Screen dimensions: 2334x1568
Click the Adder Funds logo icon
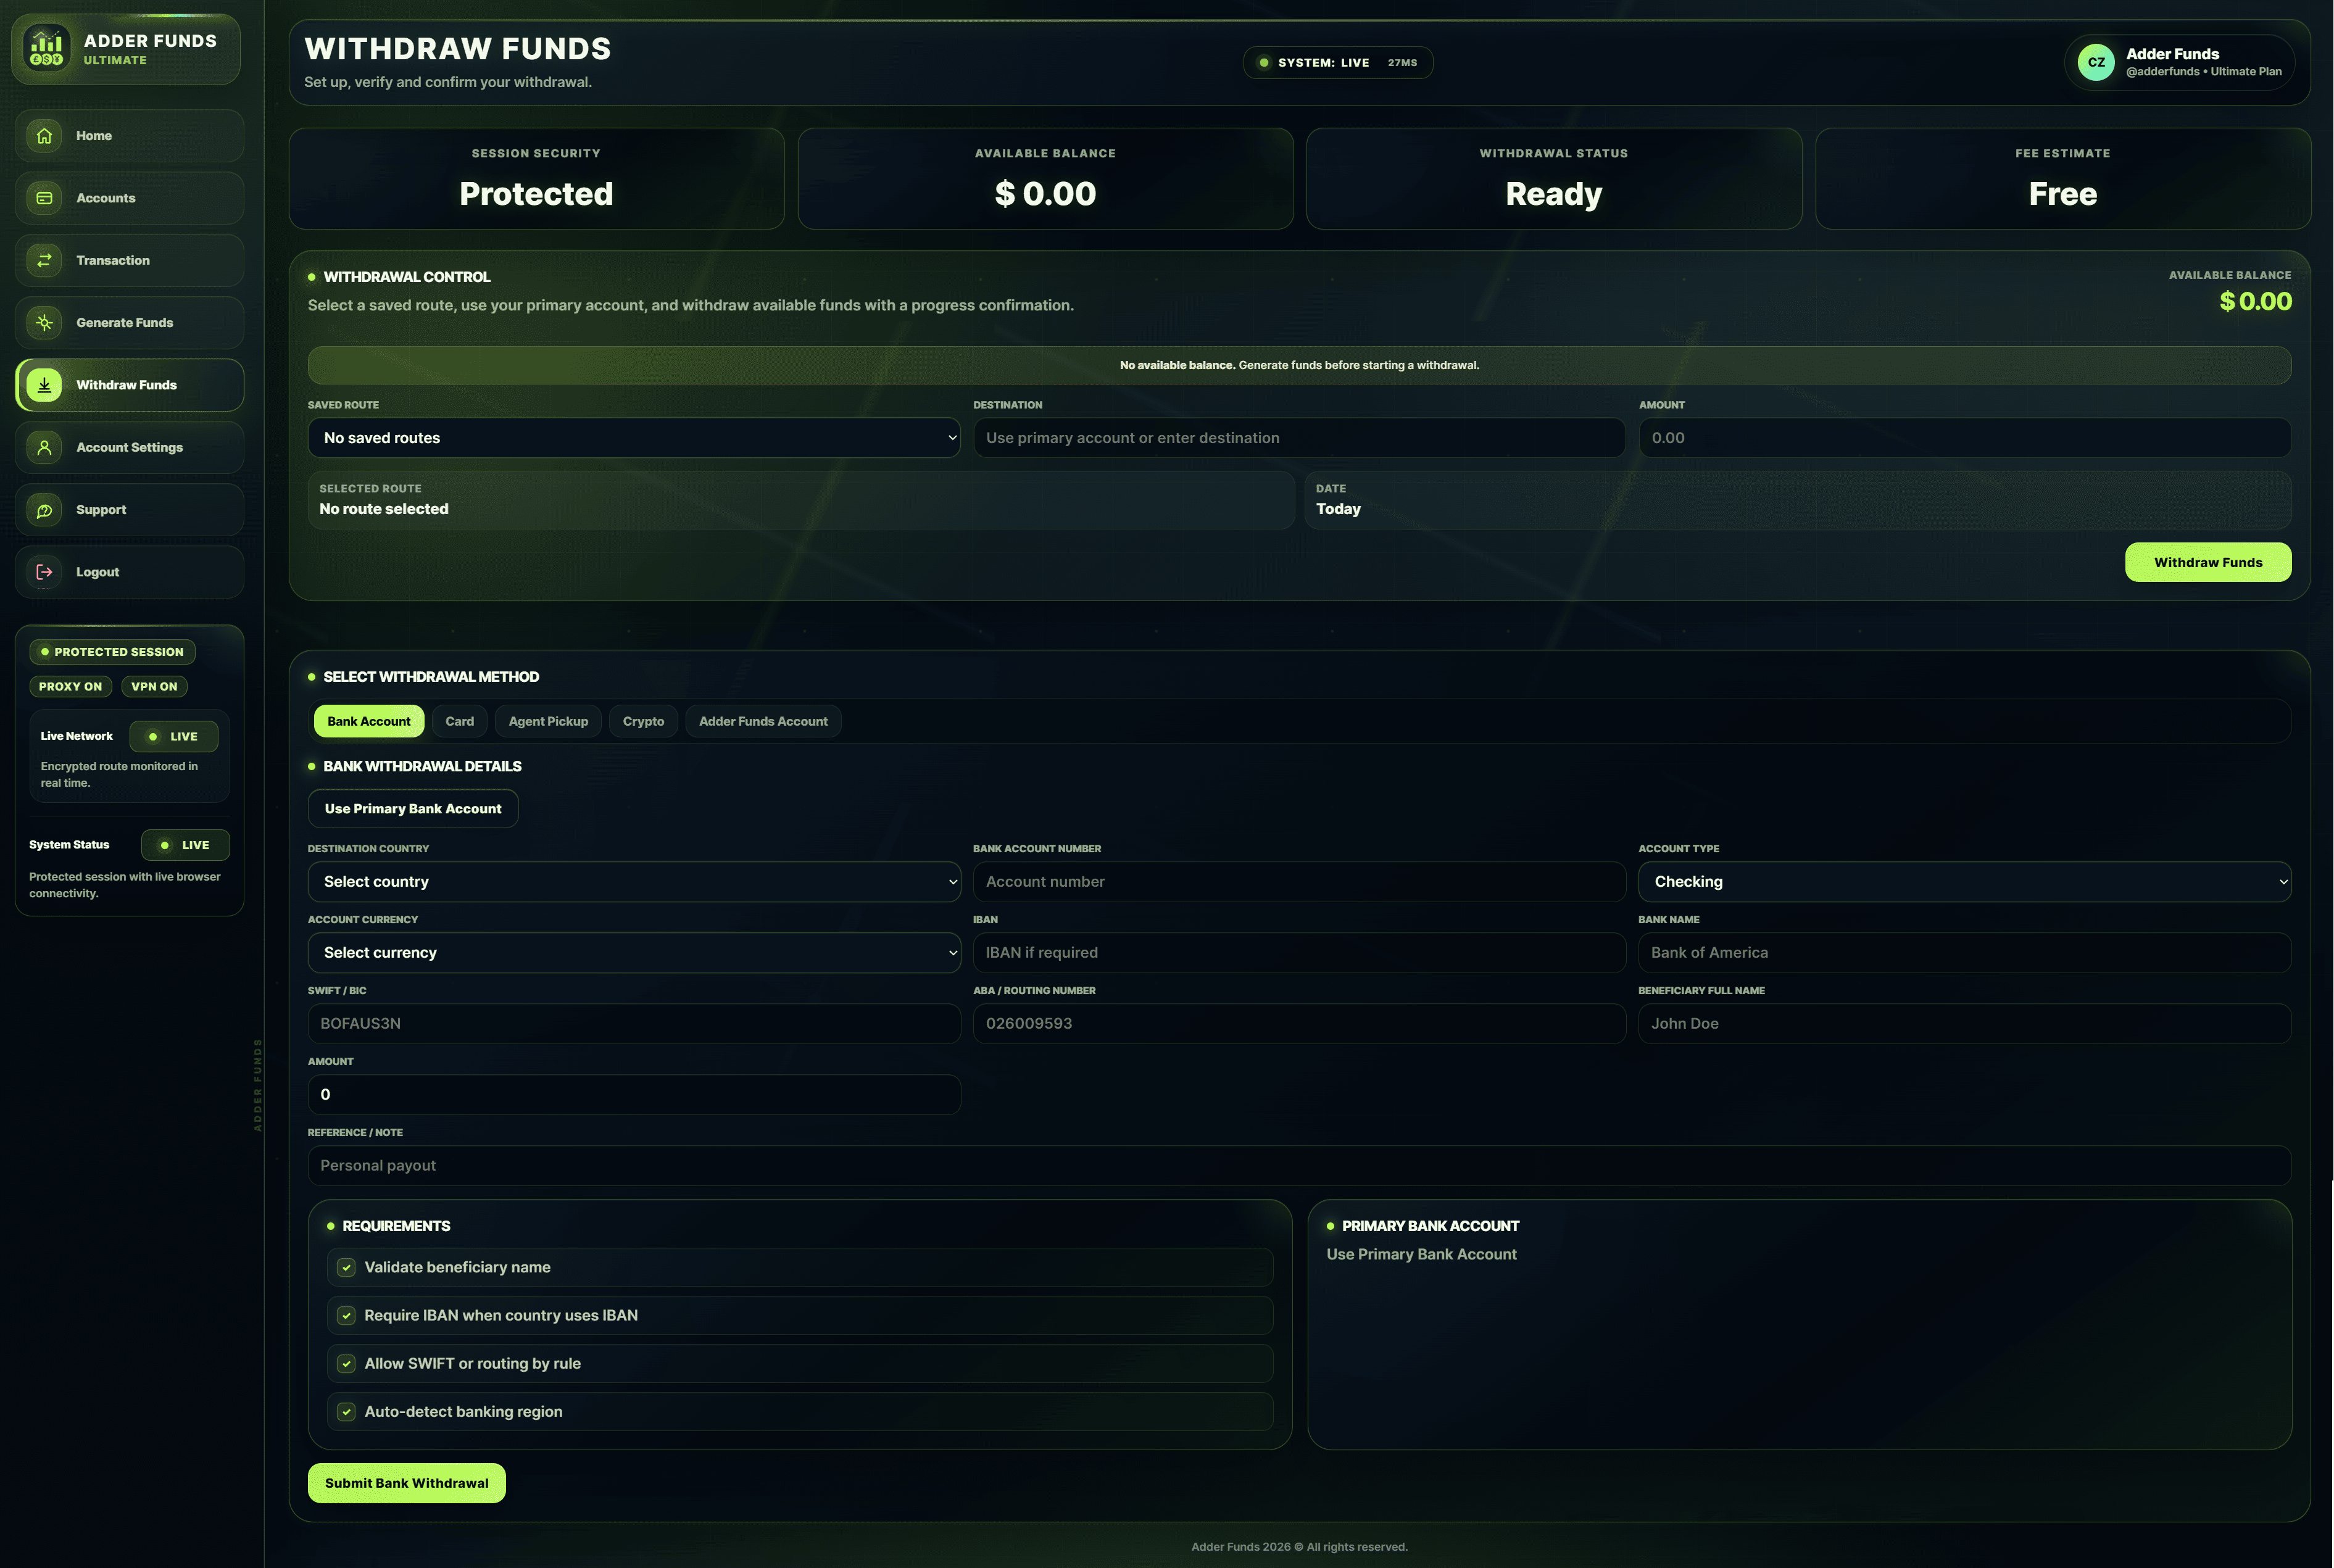coord(47,49)
